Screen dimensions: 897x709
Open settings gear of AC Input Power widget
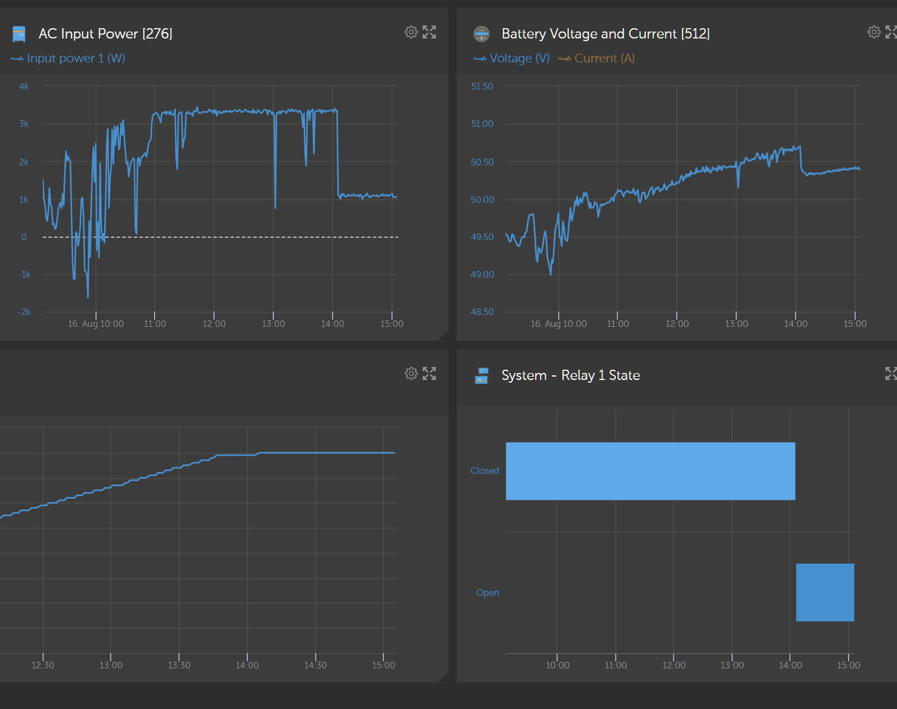click(x=411, y=32)
